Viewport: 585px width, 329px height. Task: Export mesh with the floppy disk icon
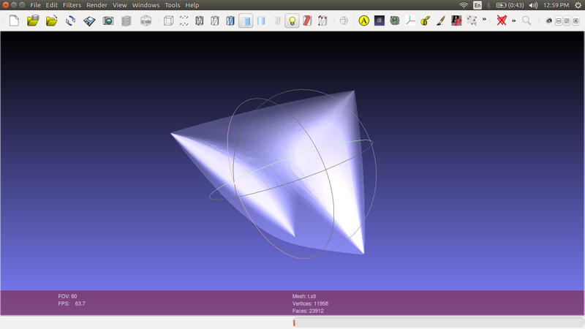point(89,20)
